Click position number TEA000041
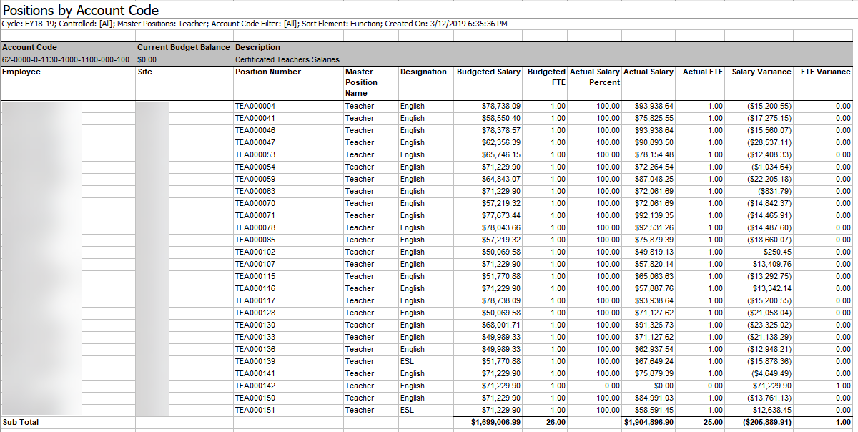 [x=255, y=119]
